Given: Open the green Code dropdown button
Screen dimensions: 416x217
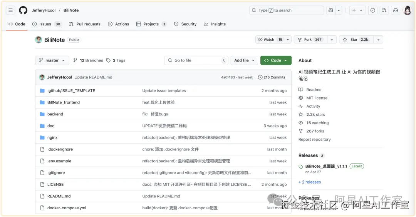Looking at the screenshot, I should click(276, 60).
